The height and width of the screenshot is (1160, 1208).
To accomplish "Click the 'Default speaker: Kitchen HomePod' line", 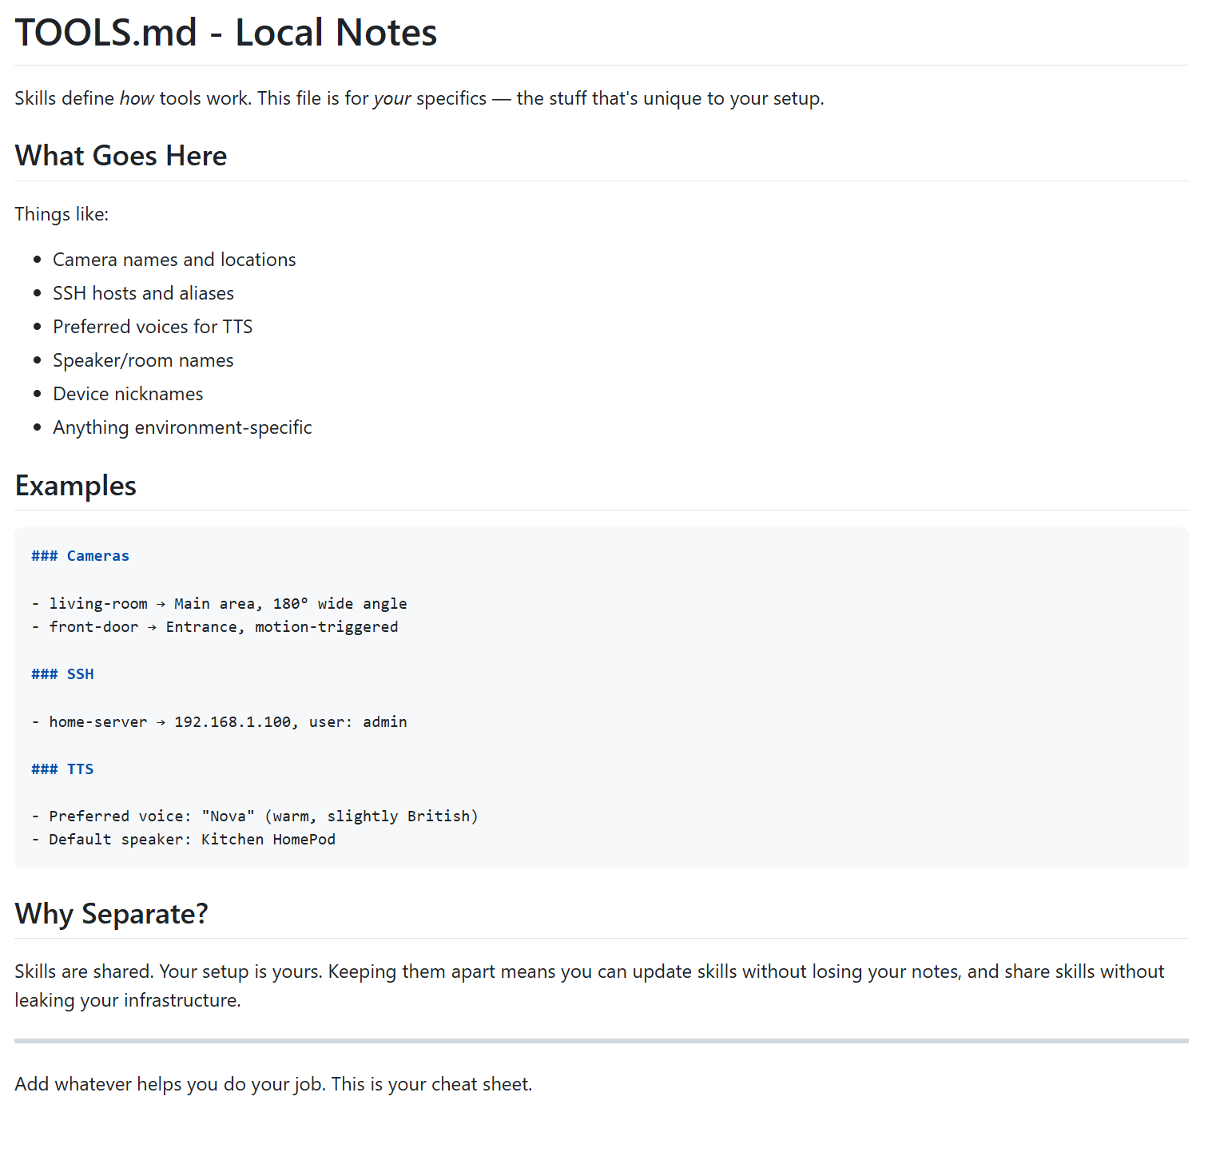I will 184,840.
